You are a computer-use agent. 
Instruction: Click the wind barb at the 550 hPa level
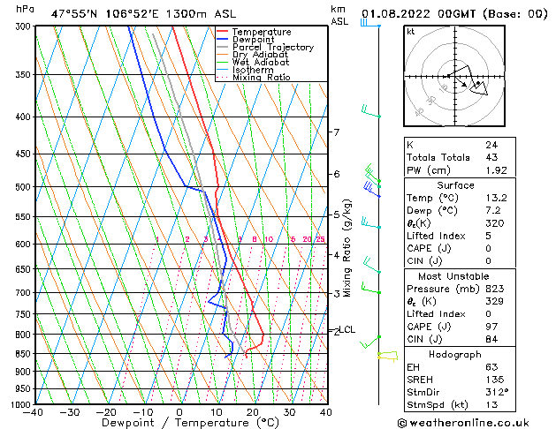pos(371,223)
